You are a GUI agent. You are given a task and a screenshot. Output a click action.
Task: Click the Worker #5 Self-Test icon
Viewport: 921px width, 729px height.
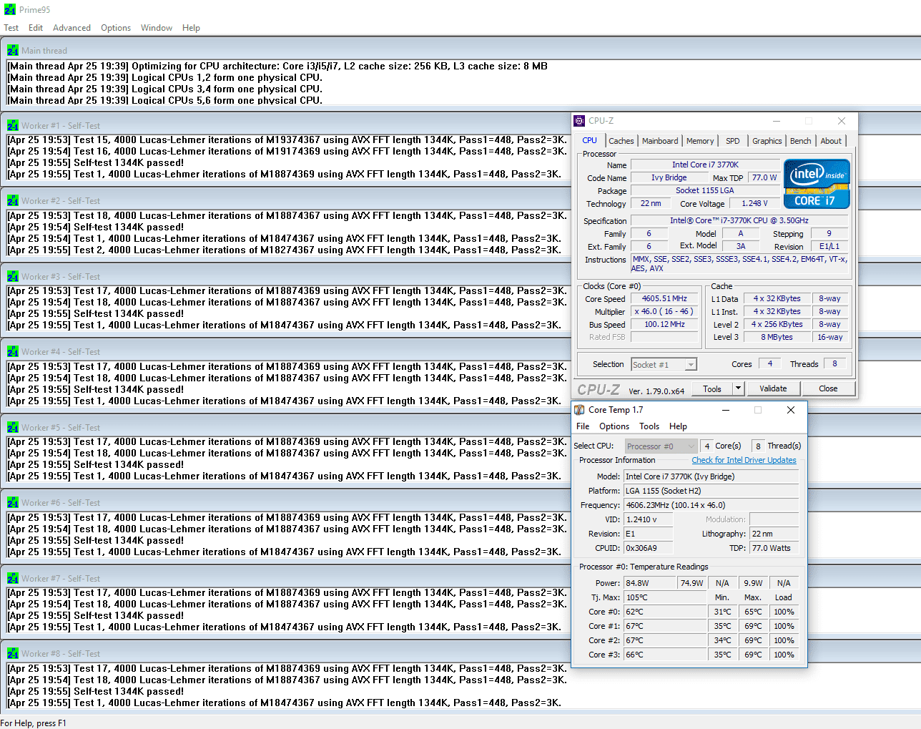(x=13, y=427)
